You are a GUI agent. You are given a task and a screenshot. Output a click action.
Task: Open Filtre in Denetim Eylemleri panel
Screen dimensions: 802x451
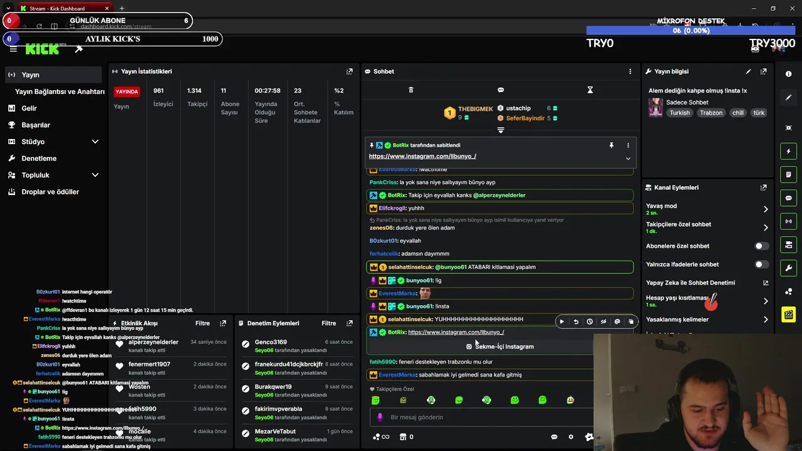click(x=329, y=323)
